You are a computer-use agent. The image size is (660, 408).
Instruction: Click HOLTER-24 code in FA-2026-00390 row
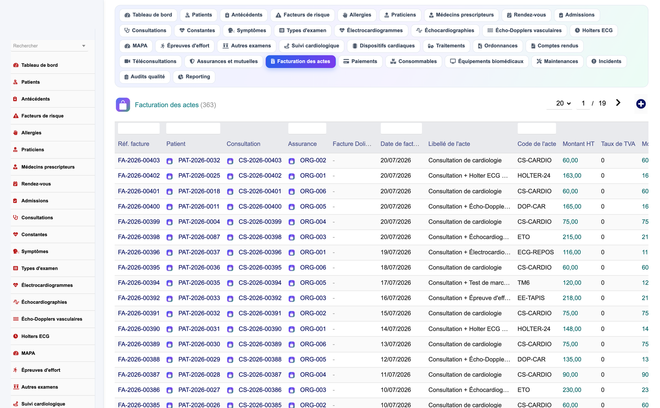coord(534,329)
